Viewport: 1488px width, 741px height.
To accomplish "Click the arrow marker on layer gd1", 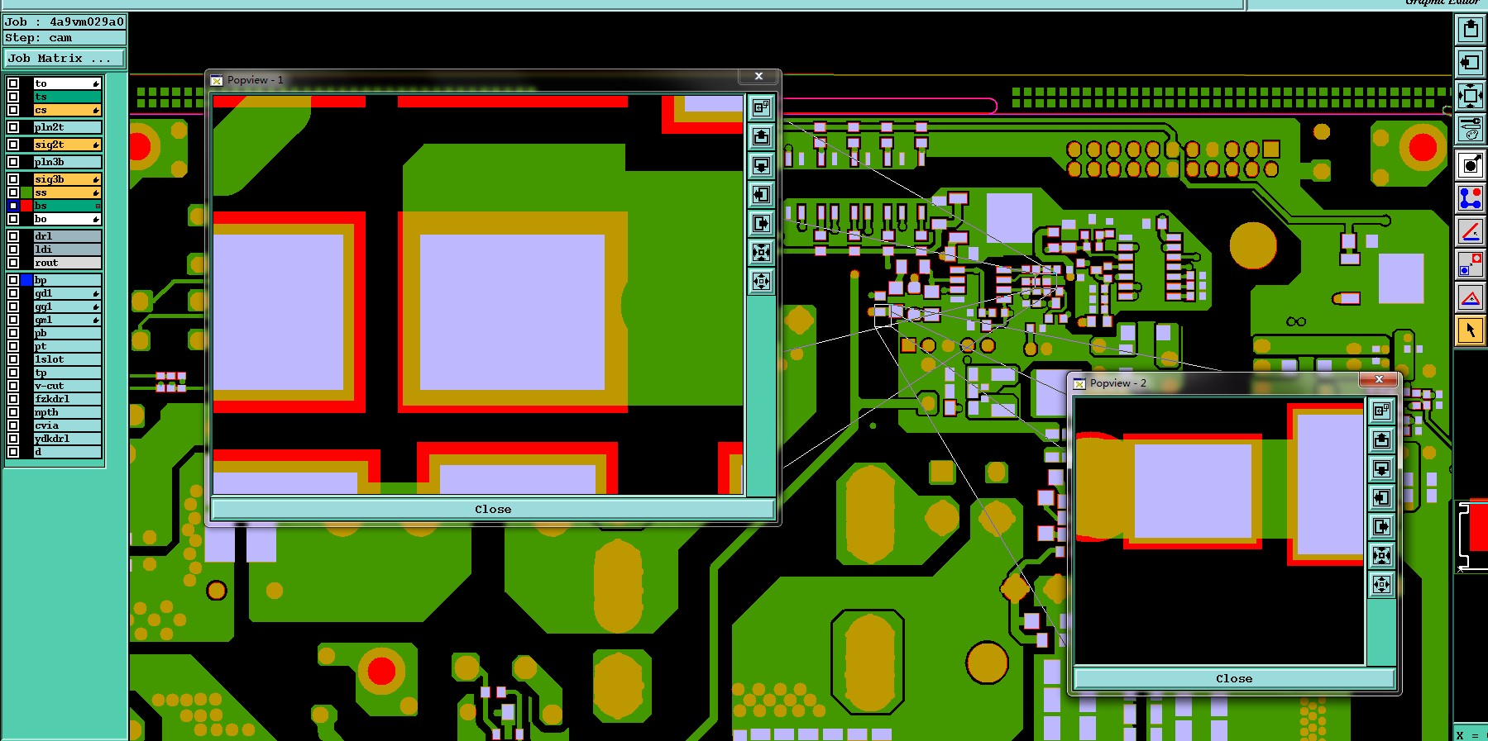I will click(96, 293).
